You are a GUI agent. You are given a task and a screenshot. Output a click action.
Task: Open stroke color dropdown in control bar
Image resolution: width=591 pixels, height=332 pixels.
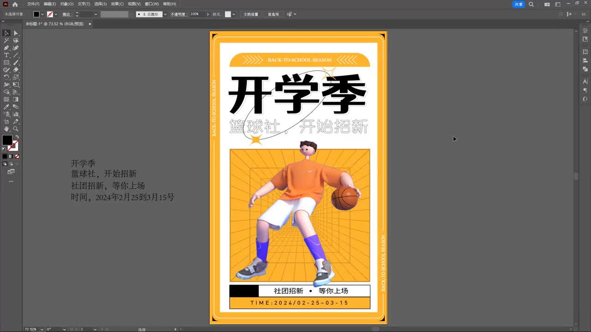click(x=56, y=14)
